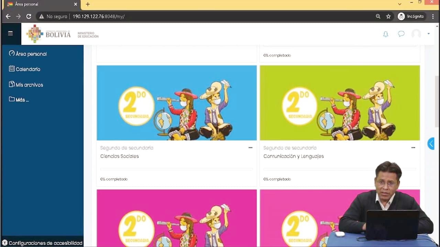
Task: Click the Incógnito profile indicator
Action: point(411,16)
